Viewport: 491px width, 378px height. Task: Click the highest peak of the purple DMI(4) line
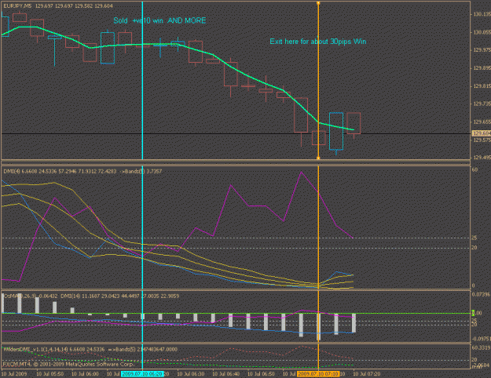point(301,172)
